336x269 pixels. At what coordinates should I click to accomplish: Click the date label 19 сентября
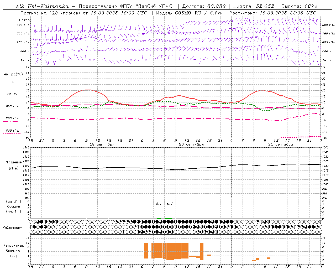point(102,144)
